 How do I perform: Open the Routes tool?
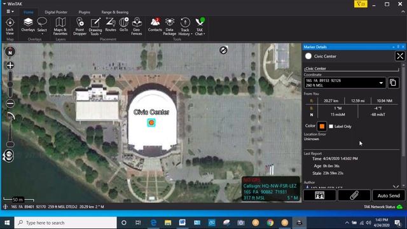pos(111,25)
